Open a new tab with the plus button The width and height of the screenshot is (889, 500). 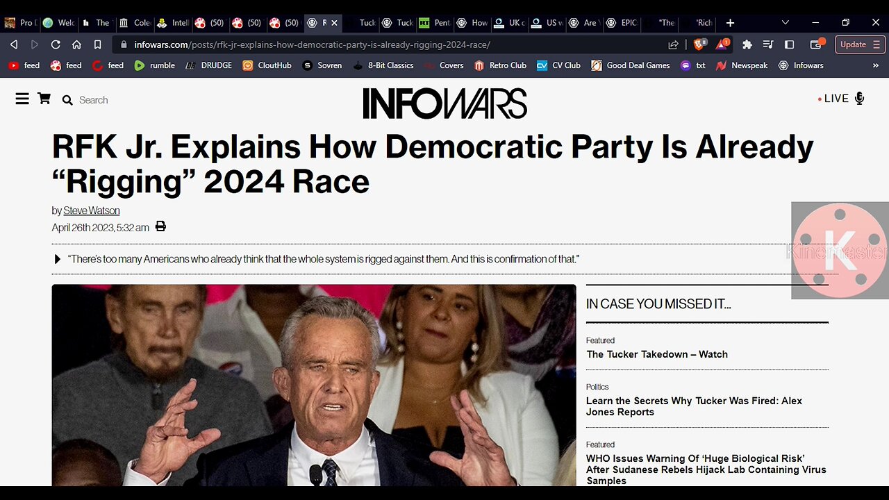coord(730,22)
